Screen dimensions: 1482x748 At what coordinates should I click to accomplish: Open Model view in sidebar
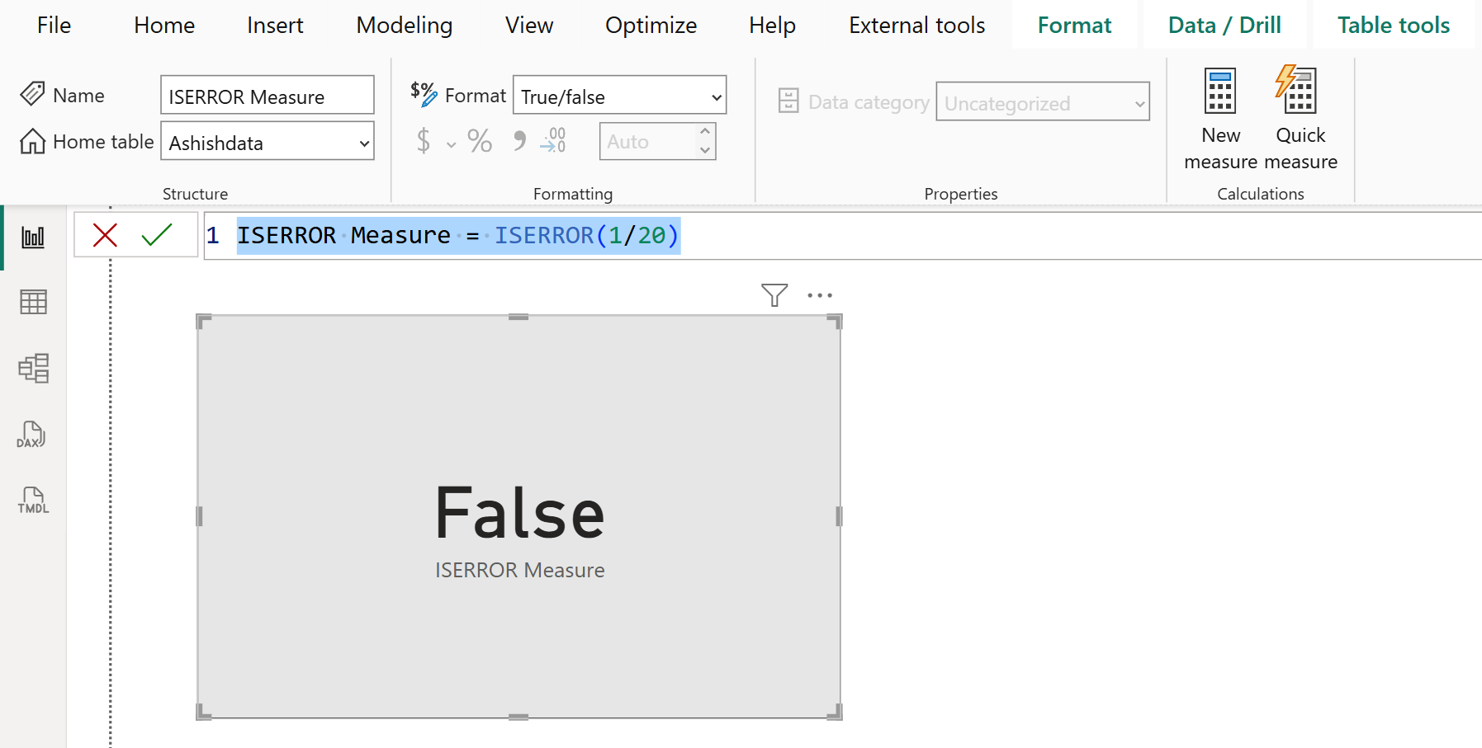33,368
